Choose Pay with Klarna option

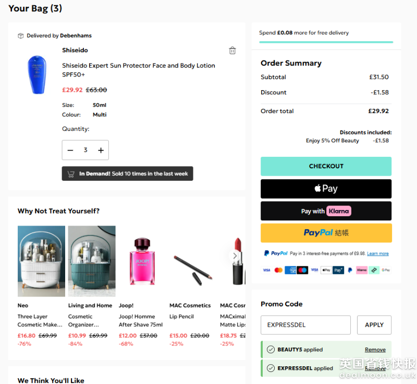pos(326,211)
